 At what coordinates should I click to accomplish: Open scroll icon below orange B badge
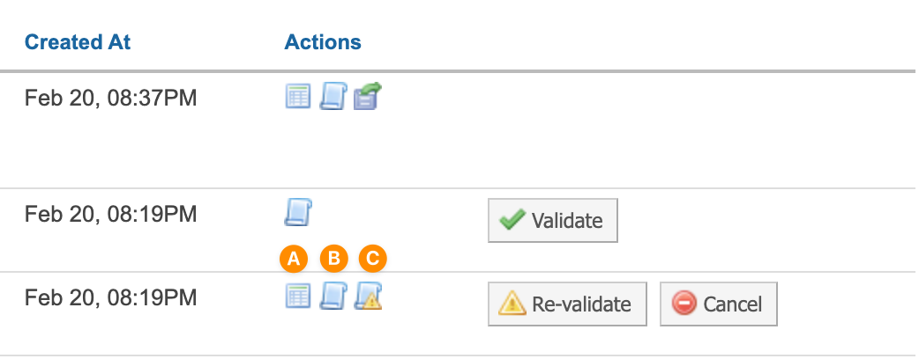(x=332, y=297)
